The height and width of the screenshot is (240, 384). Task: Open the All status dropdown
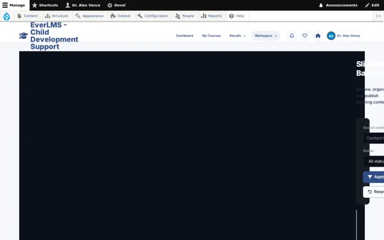(374, 161)
